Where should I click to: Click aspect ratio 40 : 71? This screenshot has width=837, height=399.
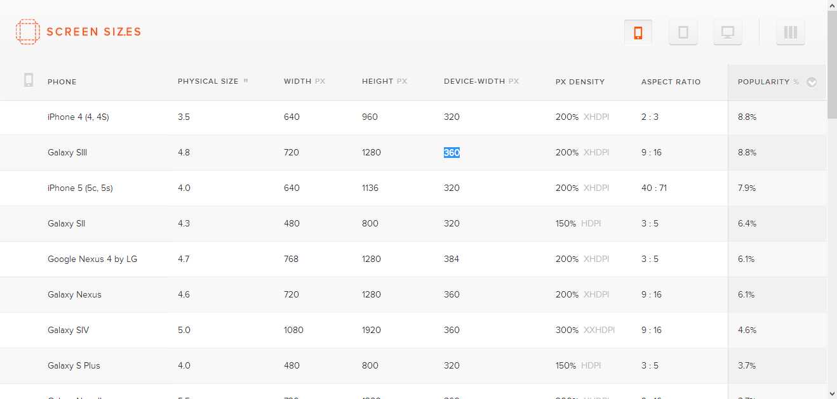(x=654, y=188)
